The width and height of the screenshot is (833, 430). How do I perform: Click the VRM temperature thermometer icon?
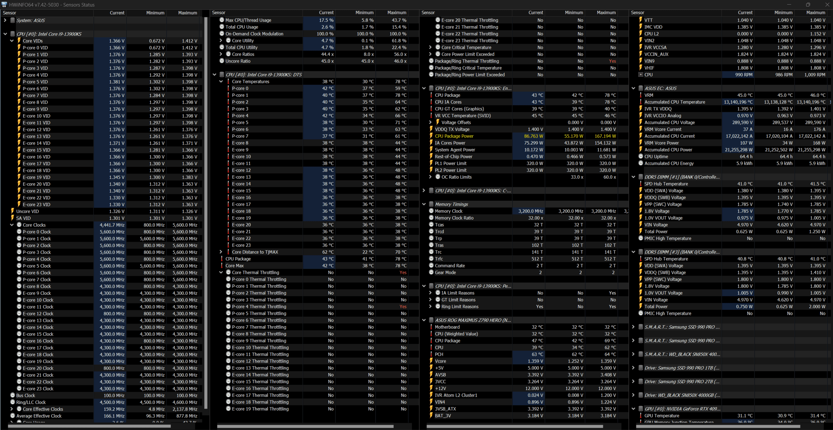tap(641, 95)
